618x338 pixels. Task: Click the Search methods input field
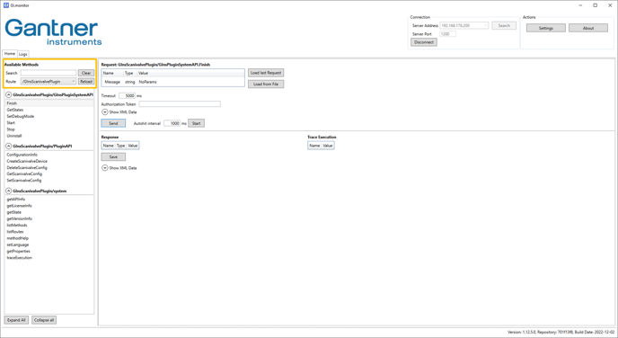click(x=49, y=73)
